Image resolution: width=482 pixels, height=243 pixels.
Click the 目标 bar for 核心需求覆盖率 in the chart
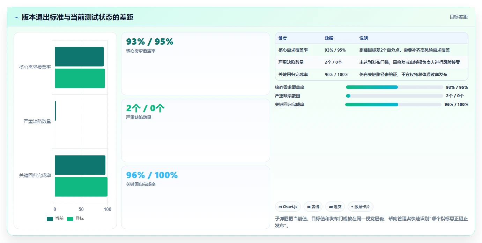click(x=80, y=78)
